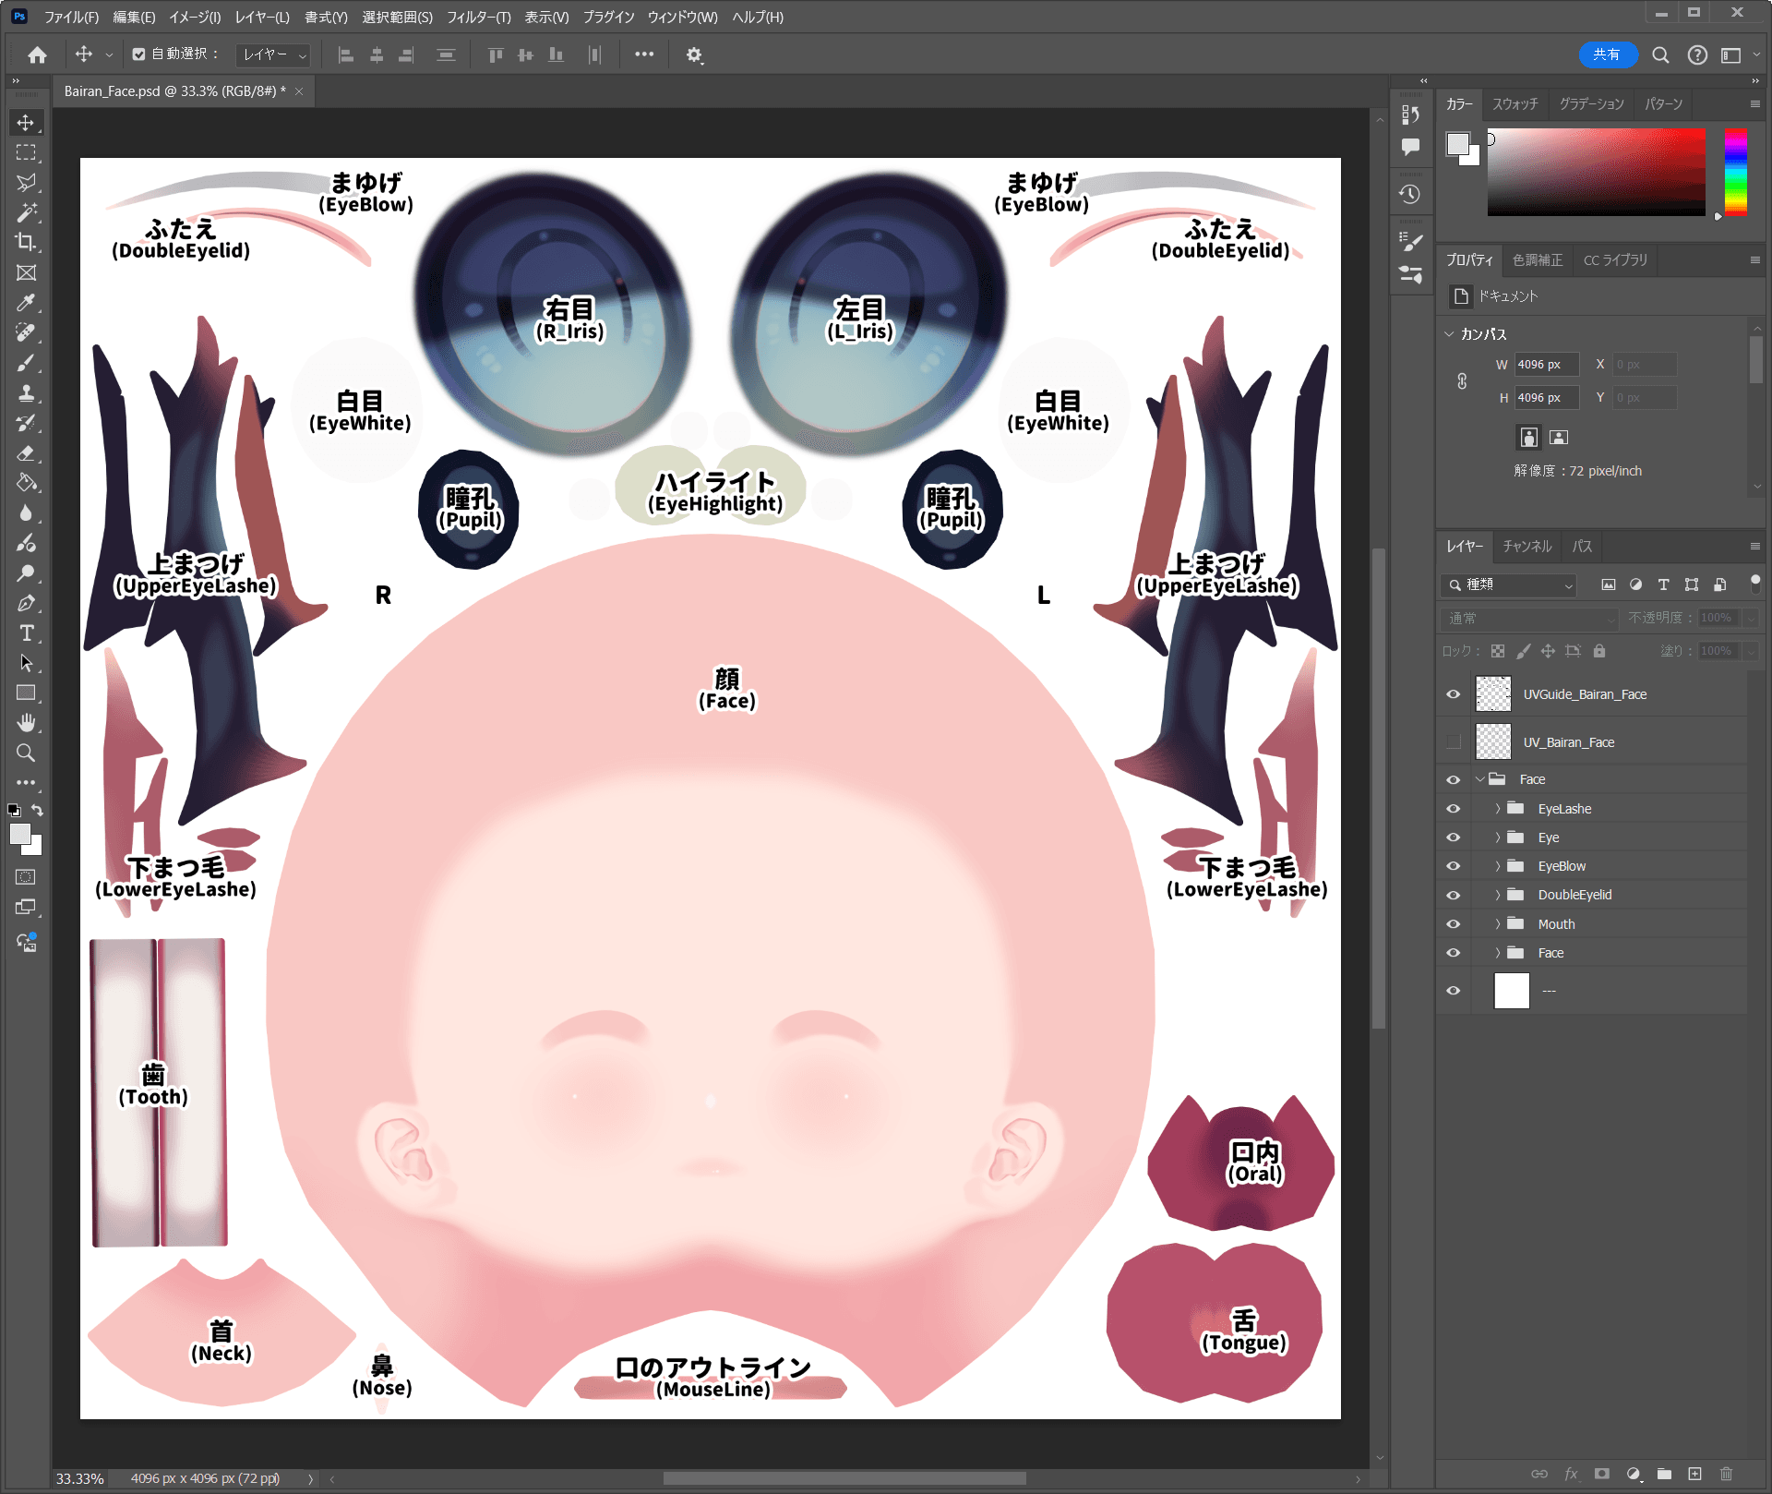
Task: Select the Paint Bucket tool
Action: [x=26, y=483]
